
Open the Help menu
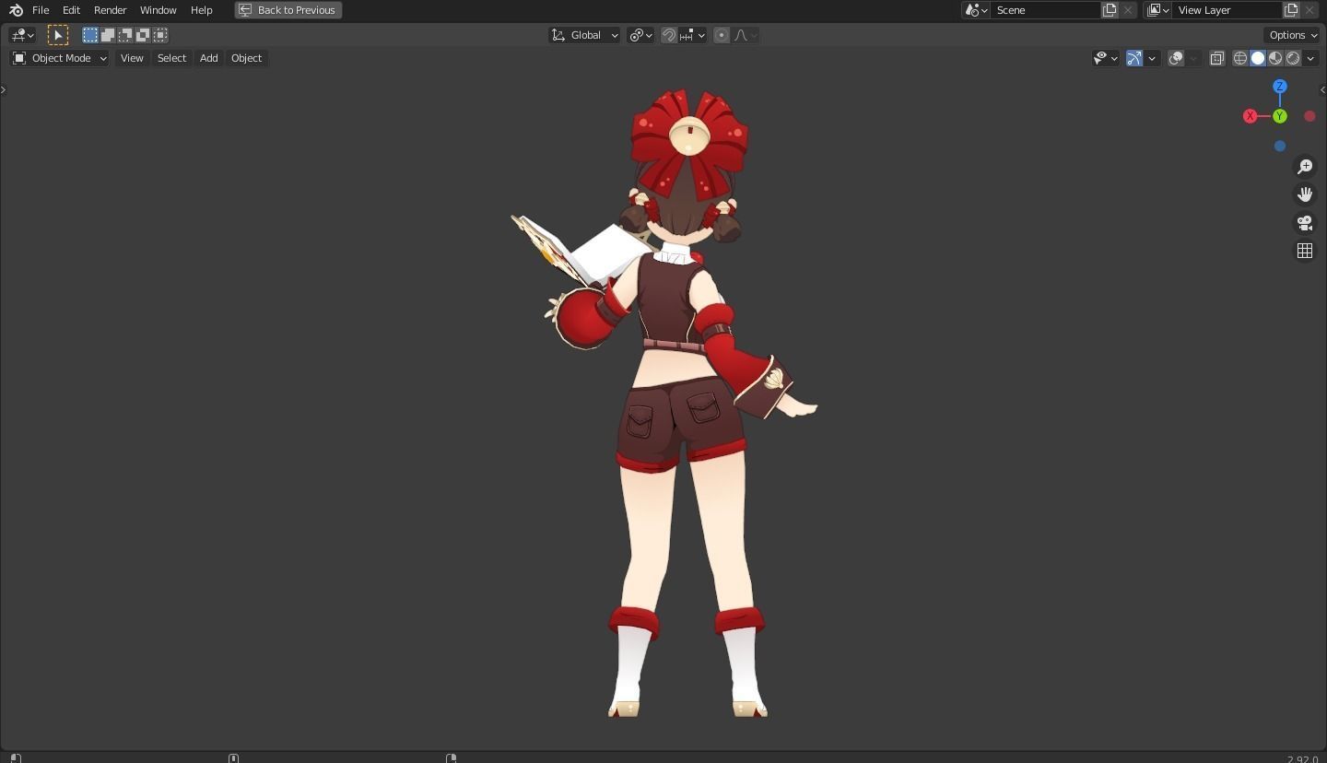point(201,10)
